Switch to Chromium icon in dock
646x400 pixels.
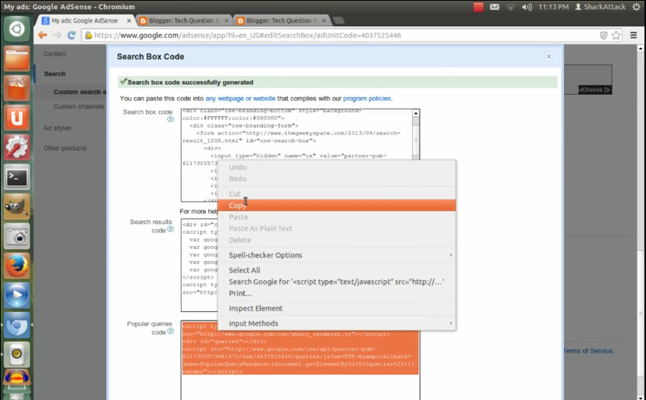point(17,326)
